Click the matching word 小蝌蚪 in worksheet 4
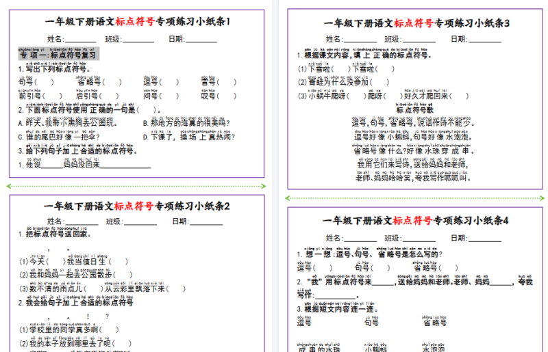The height and width of the screenshot is (352, 548). point(375,347)
